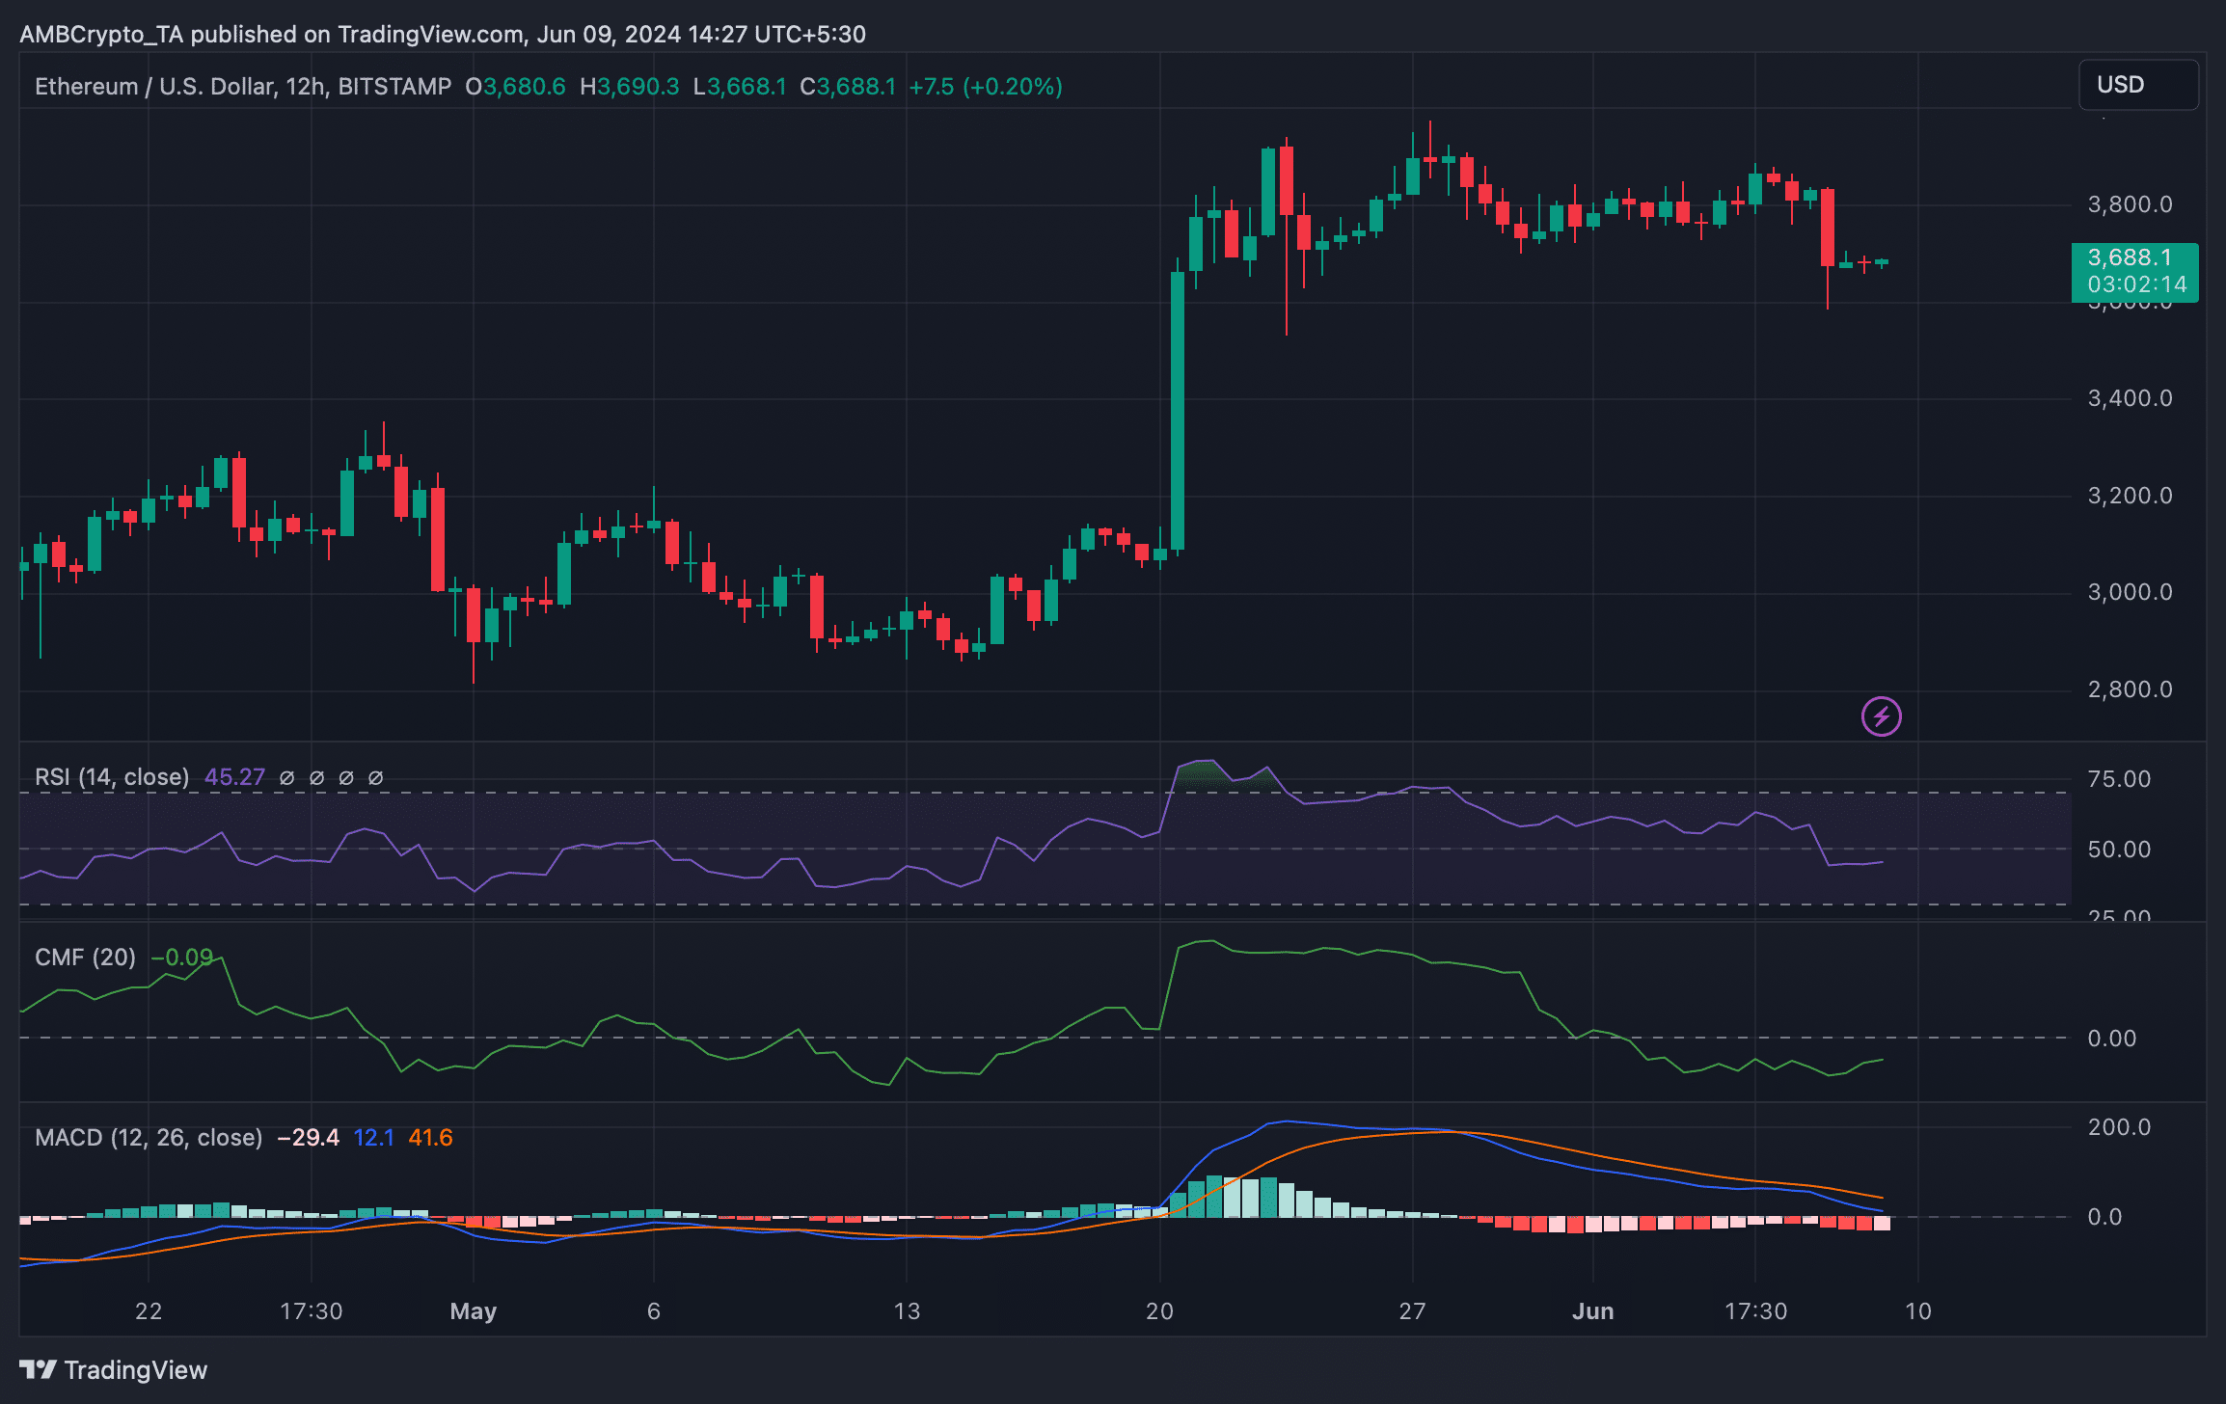Click the RSI value 45.27
The image size is (2226, 1404).
(234, 777)
